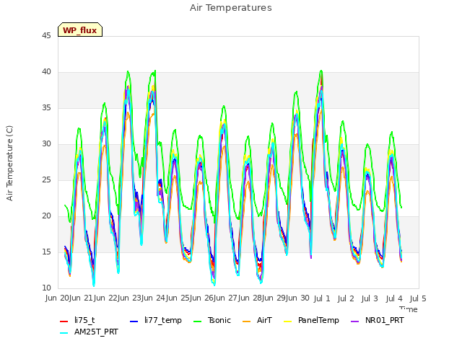Select the AirT legend label
The image size is (462, 346).
pos(264,320)
